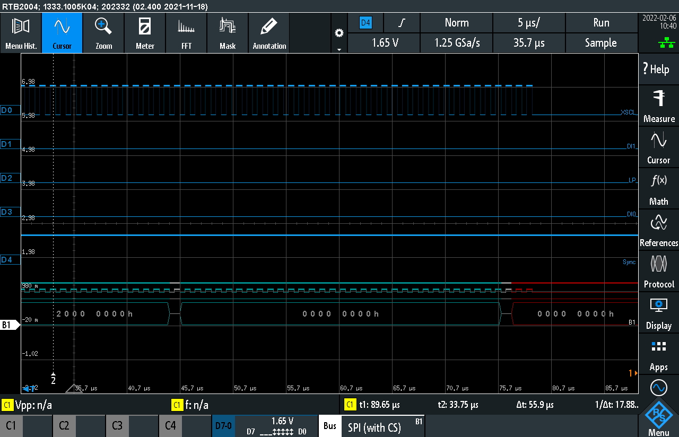Screen dimensions: 679x437
Task: Click the waveform generator icon
Action: click(x=658, y=388)
